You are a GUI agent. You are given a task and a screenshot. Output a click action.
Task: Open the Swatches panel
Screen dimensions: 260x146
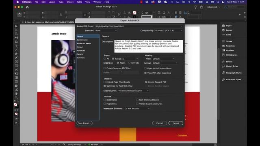click(228, 46)
